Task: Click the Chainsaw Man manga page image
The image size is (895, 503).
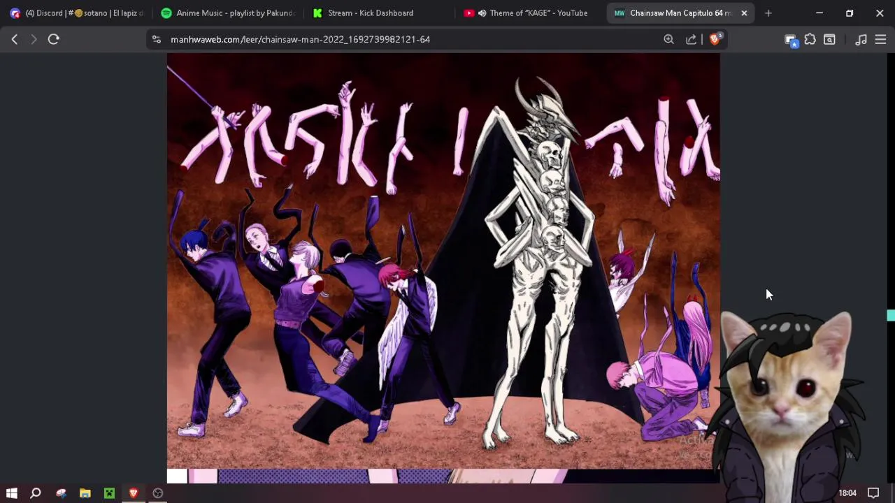Action: coord(443,261)
